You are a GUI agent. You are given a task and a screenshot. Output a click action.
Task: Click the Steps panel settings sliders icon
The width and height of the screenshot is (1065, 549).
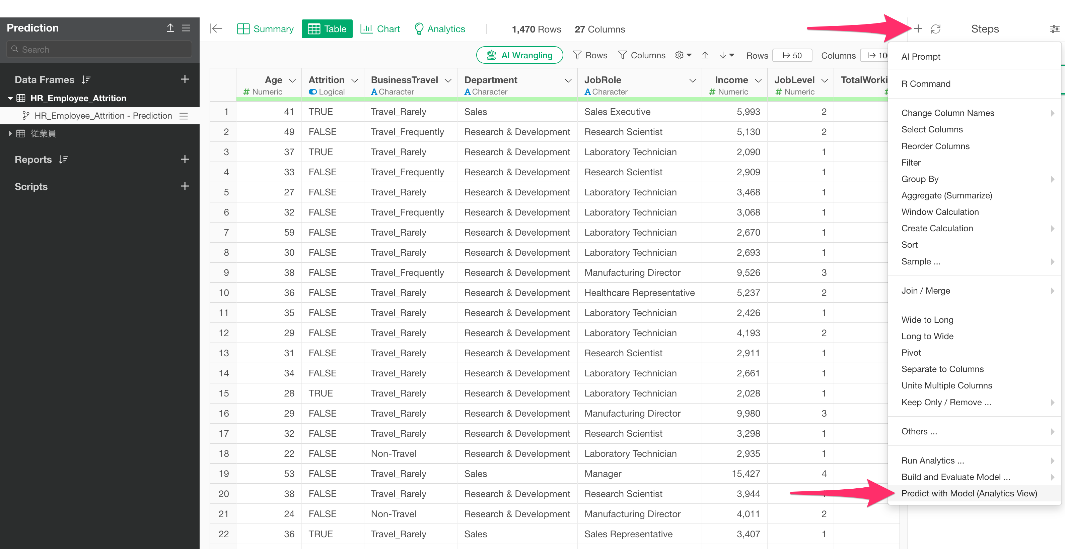tap(1054, 29)
